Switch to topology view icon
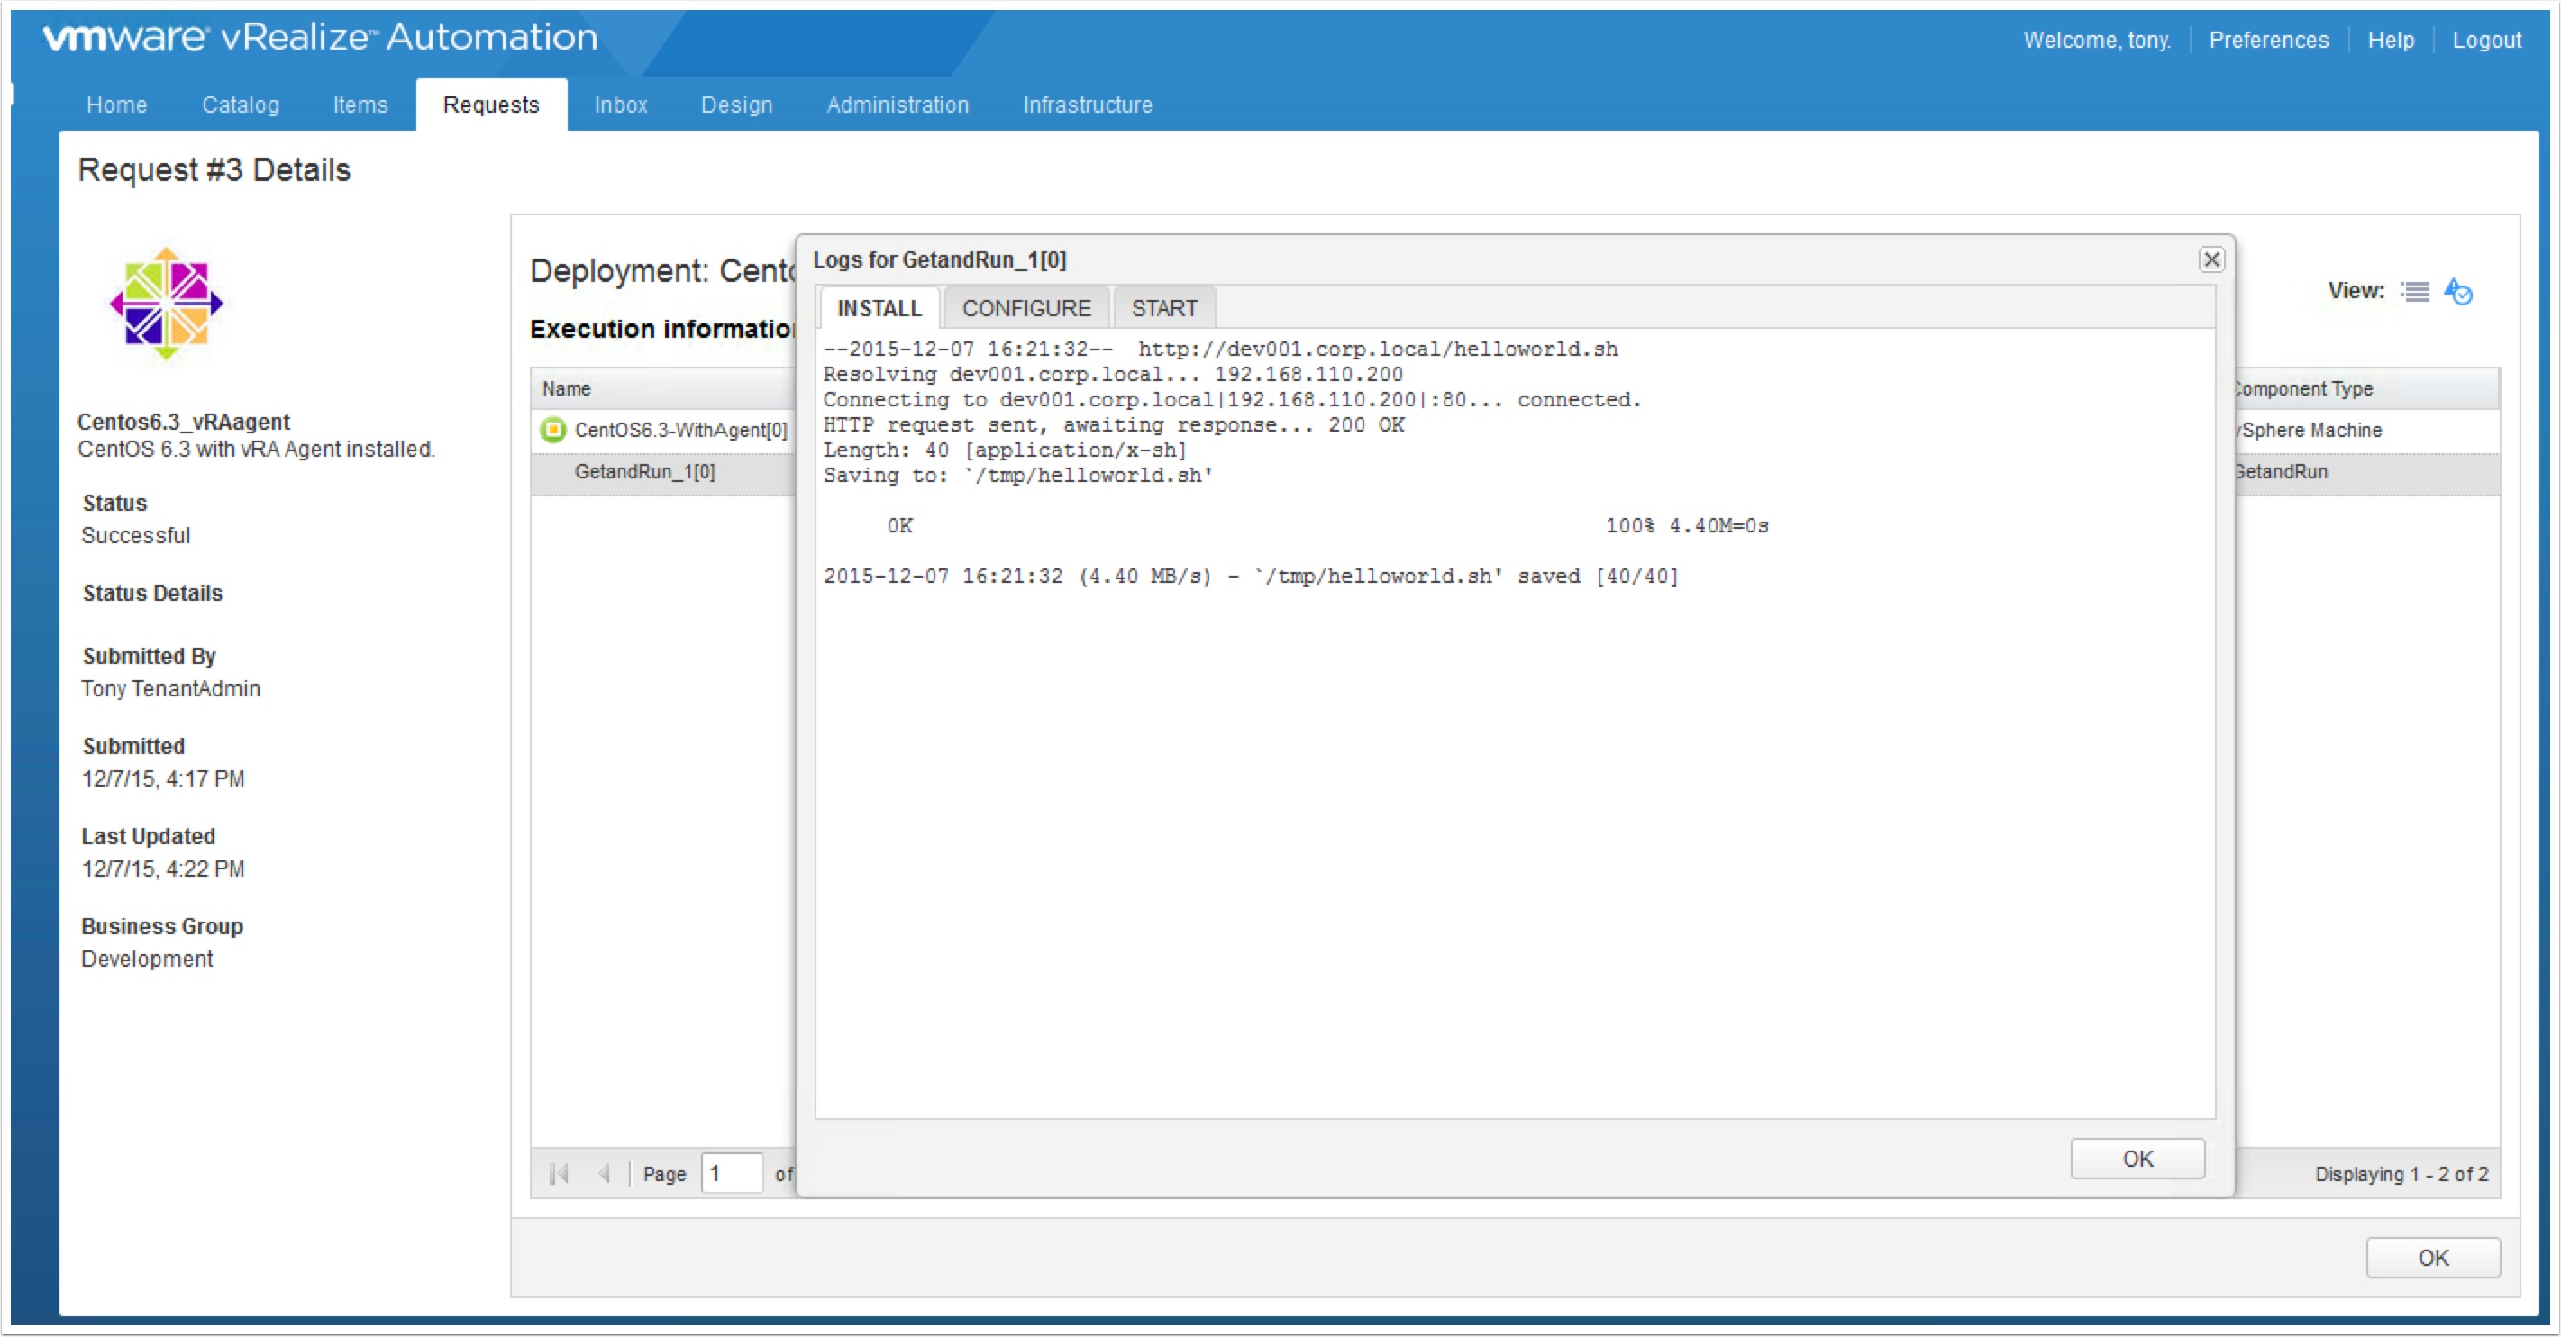 [x=2457, y=291]
